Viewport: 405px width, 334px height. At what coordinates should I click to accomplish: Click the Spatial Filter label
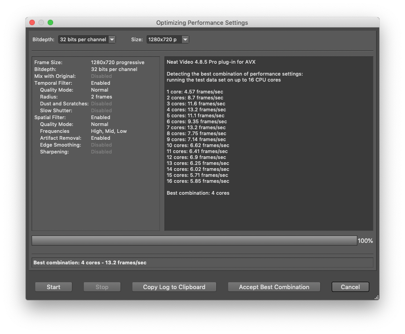coord(50,118)
